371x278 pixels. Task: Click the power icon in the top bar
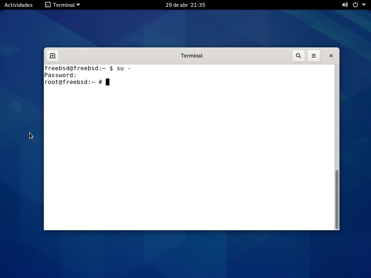tap(355, 5)
